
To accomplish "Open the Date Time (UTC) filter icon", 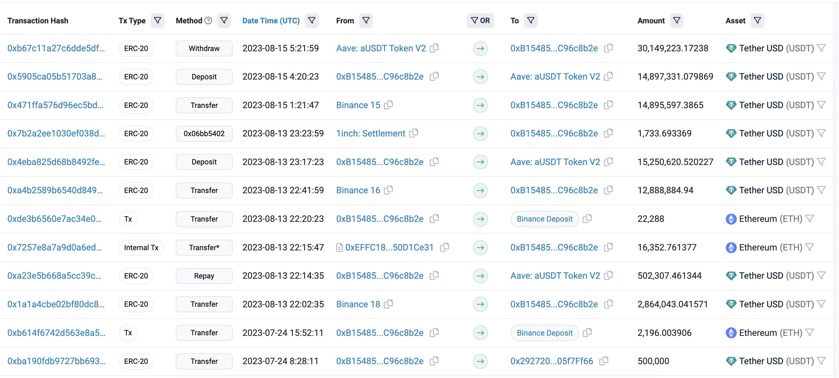I will (x=312, y=20).
